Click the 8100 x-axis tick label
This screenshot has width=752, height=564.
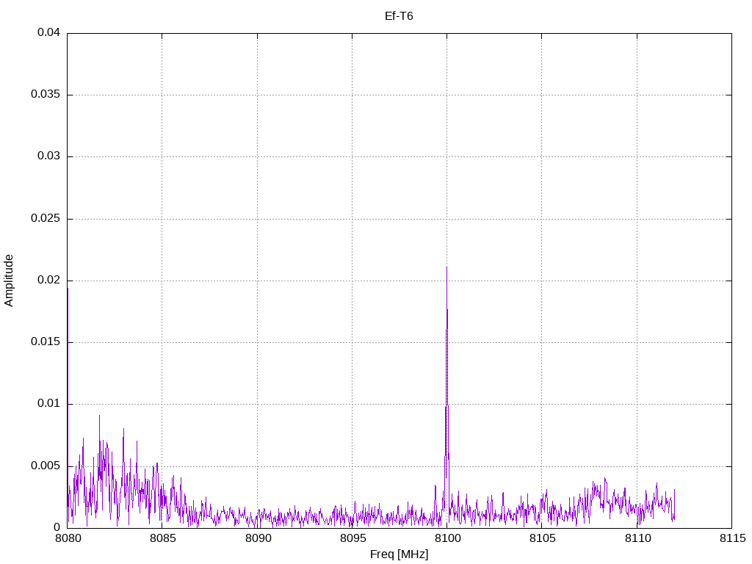tap(446, 538)
